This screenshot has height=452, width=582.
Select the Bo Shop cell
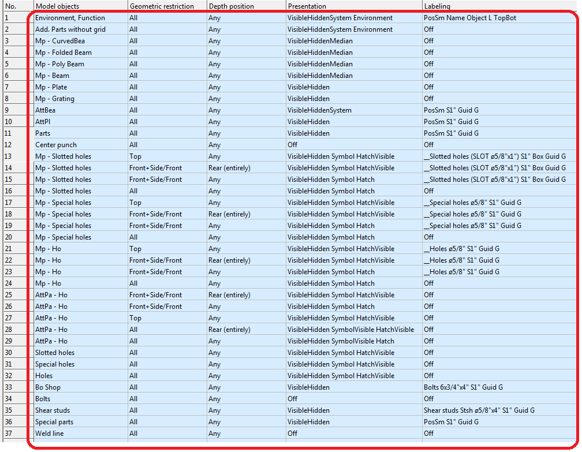(x=81, y=387)
